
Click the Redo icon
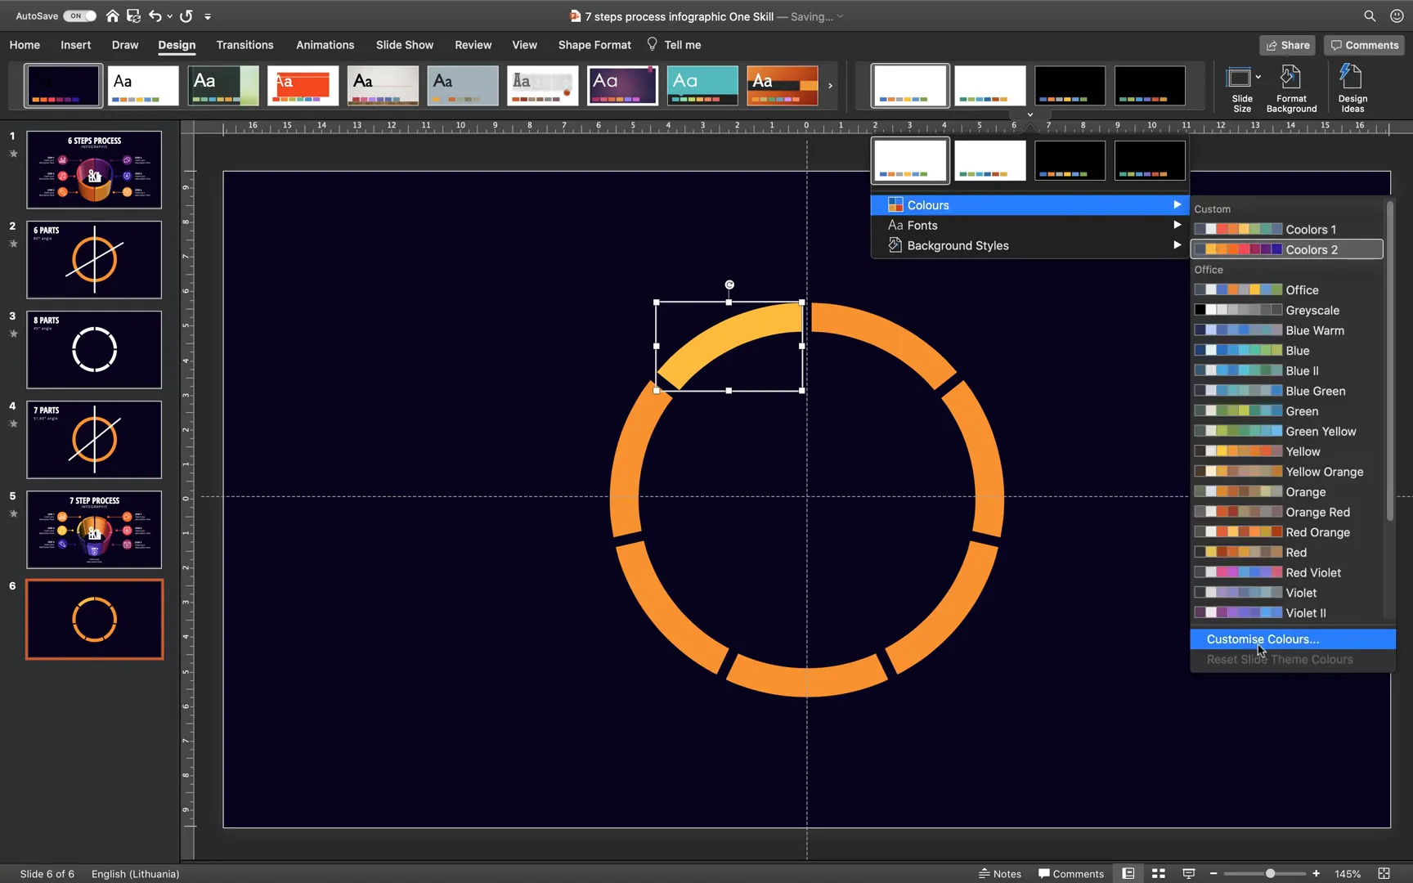click(186, 16)
